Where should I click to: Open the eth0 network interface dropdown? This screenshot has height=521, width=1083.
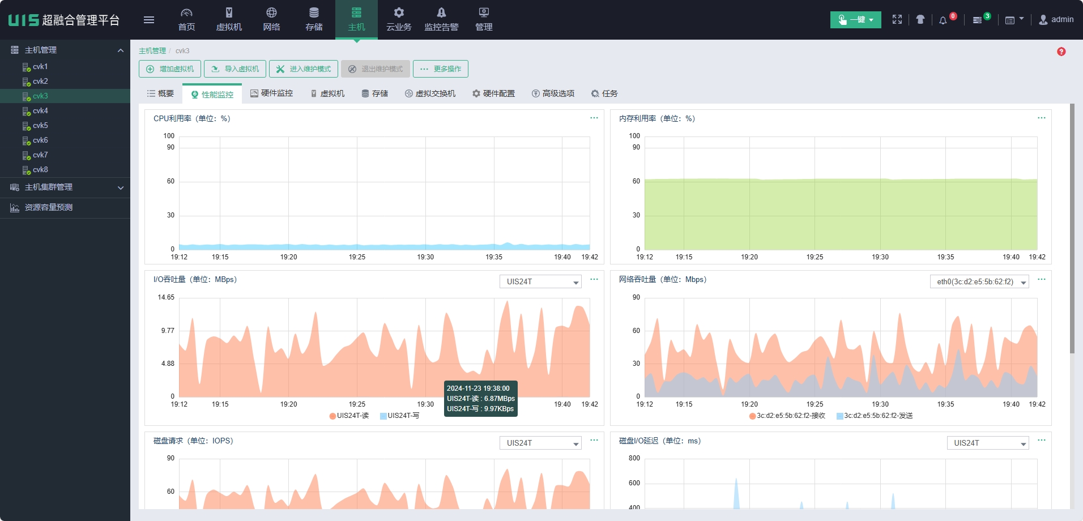(x=979, y=281)
